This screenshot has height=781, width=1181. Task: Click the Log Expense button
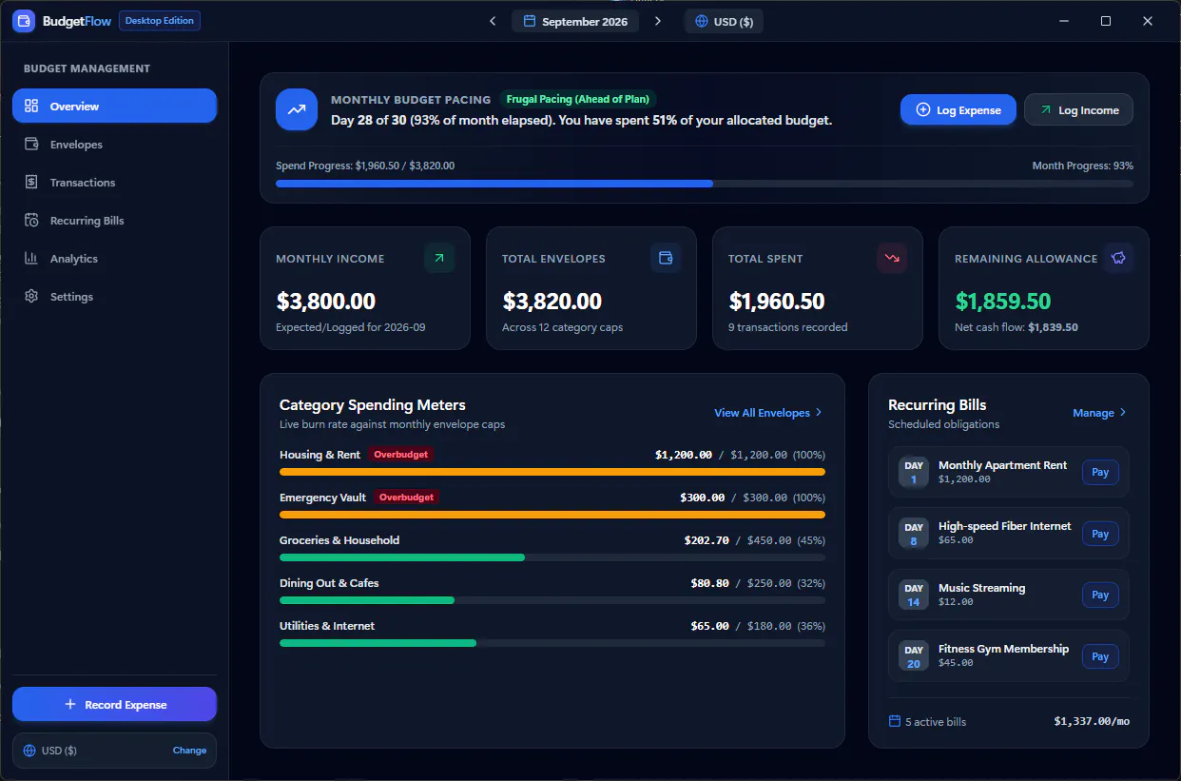click(958, 109)
